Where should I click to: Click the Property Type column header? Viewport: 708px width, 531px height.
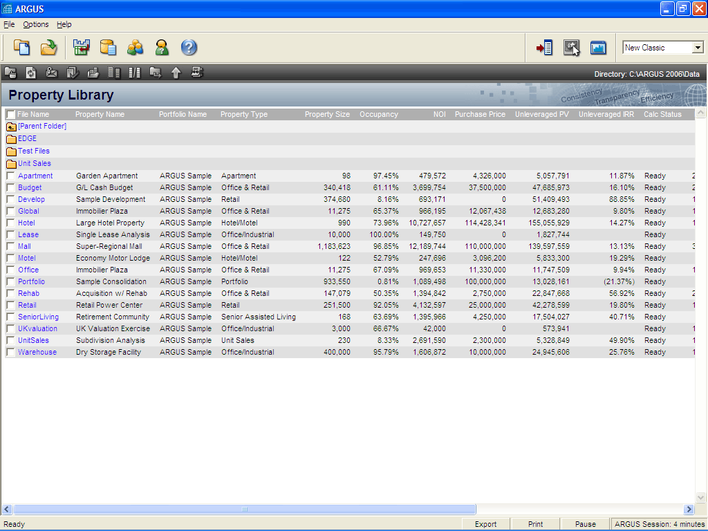coord(244,114)
